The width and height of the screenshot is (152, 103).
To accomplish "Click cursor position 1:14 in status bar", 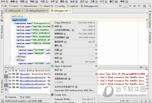I will pos(122,101).
